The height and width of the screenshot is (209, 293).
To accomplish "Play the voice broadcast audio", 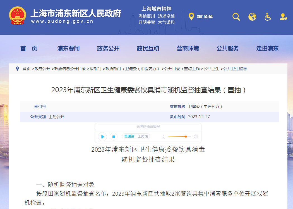I will point(102,137).
